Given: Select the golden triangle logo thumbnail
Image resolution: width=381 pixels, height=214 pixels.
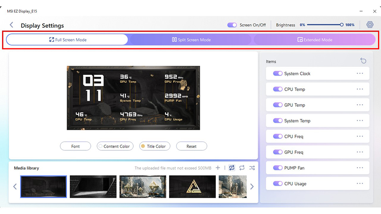Looking at the screenshot, I should (x=192, y=187).
